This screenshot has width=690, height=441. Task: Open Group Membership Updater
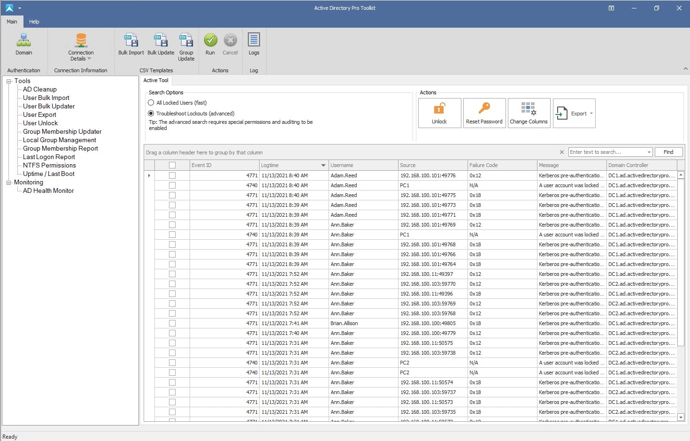(62, 131)
